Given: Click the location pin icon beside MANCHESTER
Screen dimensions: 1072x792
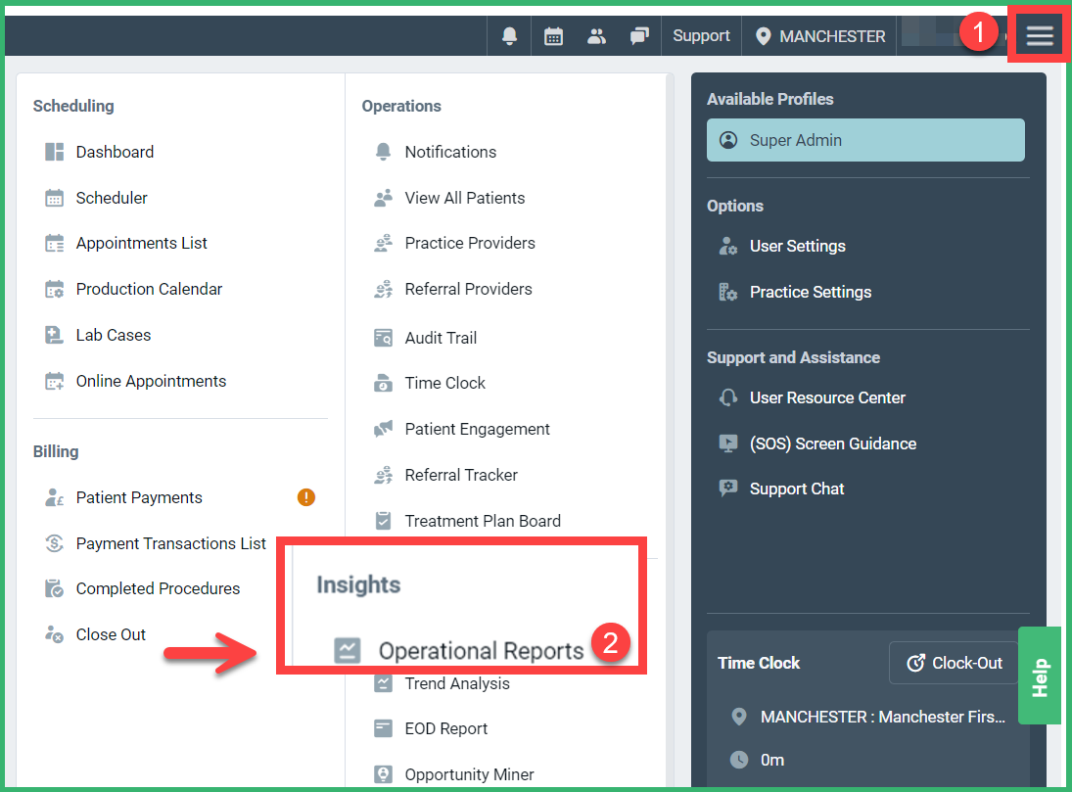Looking at the screenshot, I should pyautogui.click(x=763, y=35).
